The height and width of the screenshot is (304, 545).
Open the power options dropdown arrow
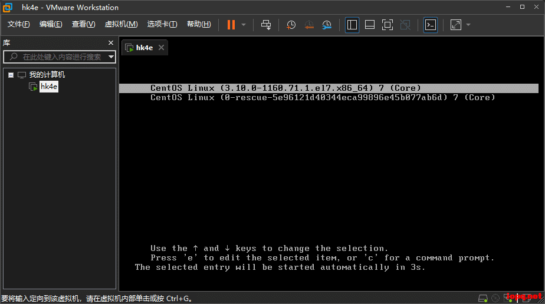point(244,25)
